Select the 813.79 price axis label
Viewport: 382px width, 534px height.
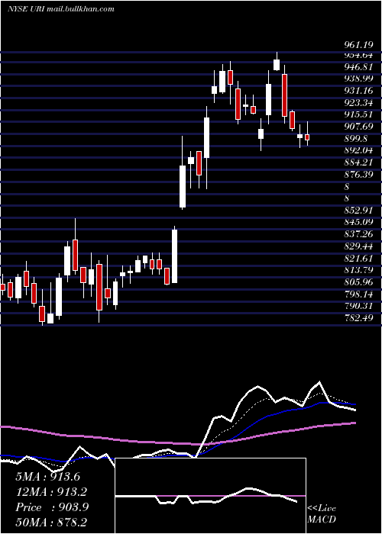click(358, 270)
